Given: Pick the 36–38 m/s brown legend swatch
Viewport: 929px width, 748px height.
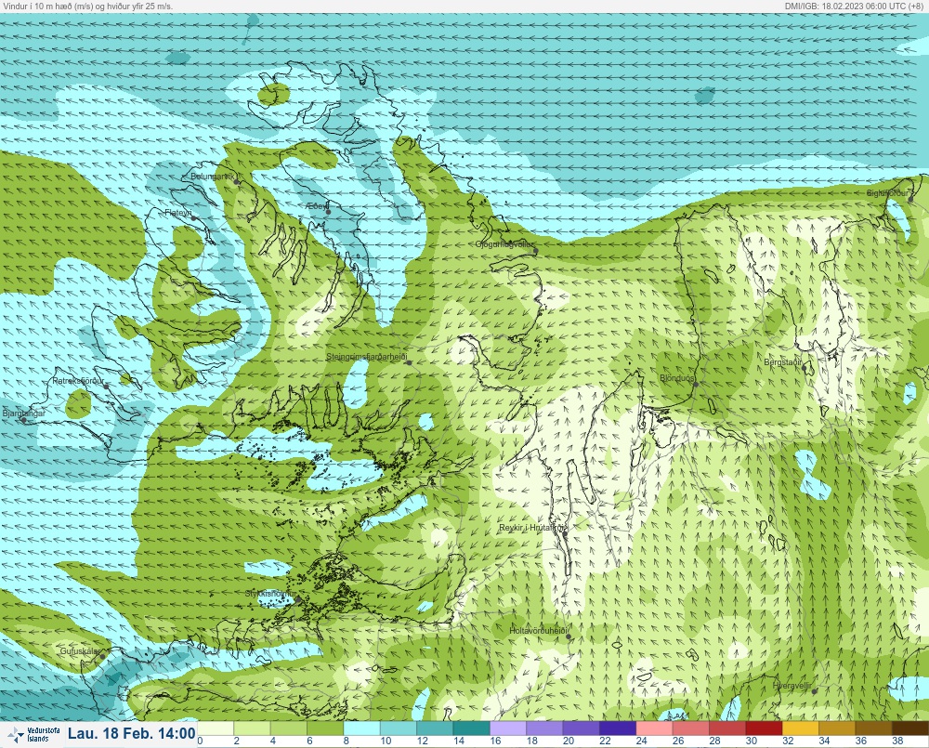Looking at the screenshot, I should point(874,728).
